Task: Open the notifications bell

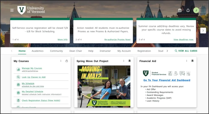Action: click(x=188, y=10)
